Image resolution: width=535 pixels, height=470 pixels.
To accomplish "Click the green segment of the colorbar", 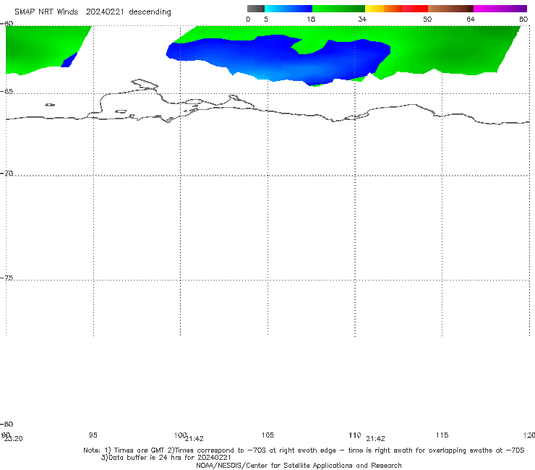I will pyautogui.click(x=338, y=9).
